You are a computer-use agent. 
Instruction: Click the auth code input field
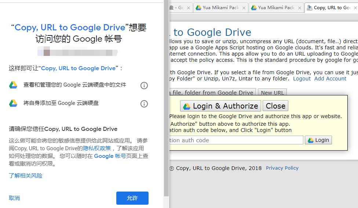tap(236, 140)
